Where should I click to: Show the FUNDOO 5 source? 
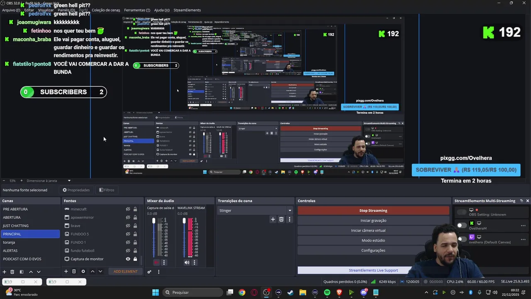click(128, 234)
